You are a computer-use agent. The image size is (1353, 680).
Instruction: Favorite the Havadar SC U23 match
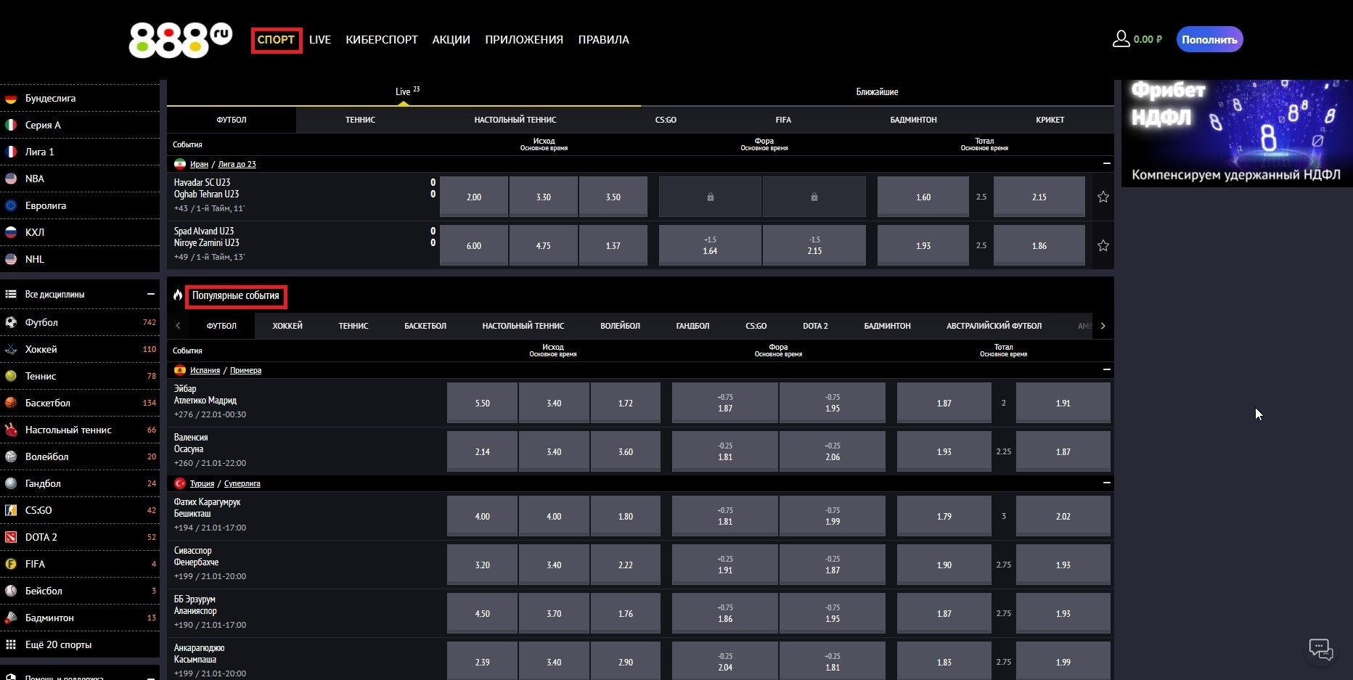click(x=1103, y=197)
